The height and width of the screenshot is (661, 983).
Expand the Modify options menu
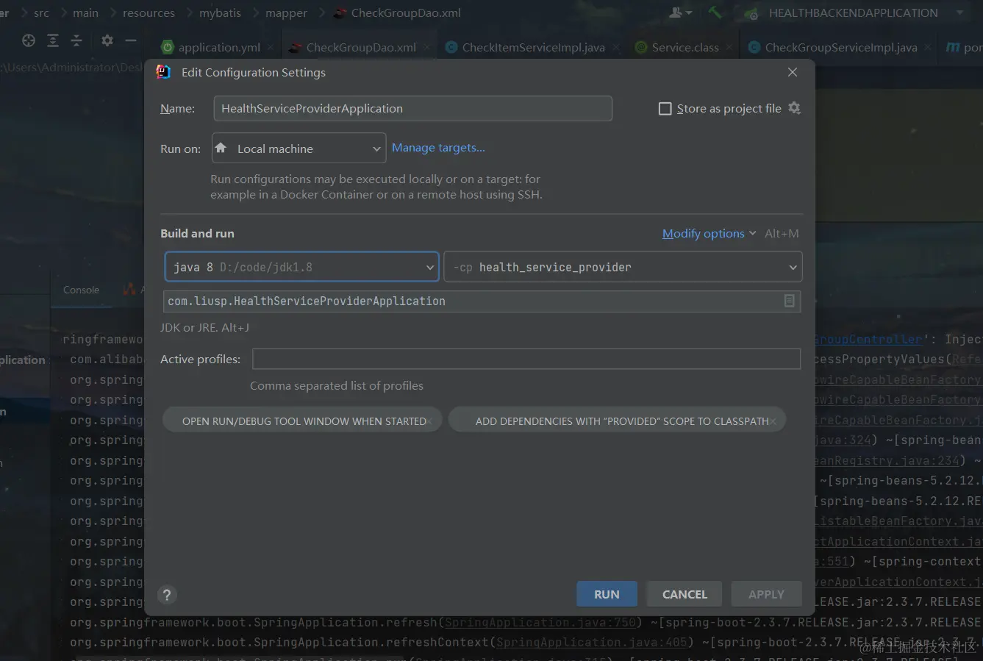coord(709,233)
